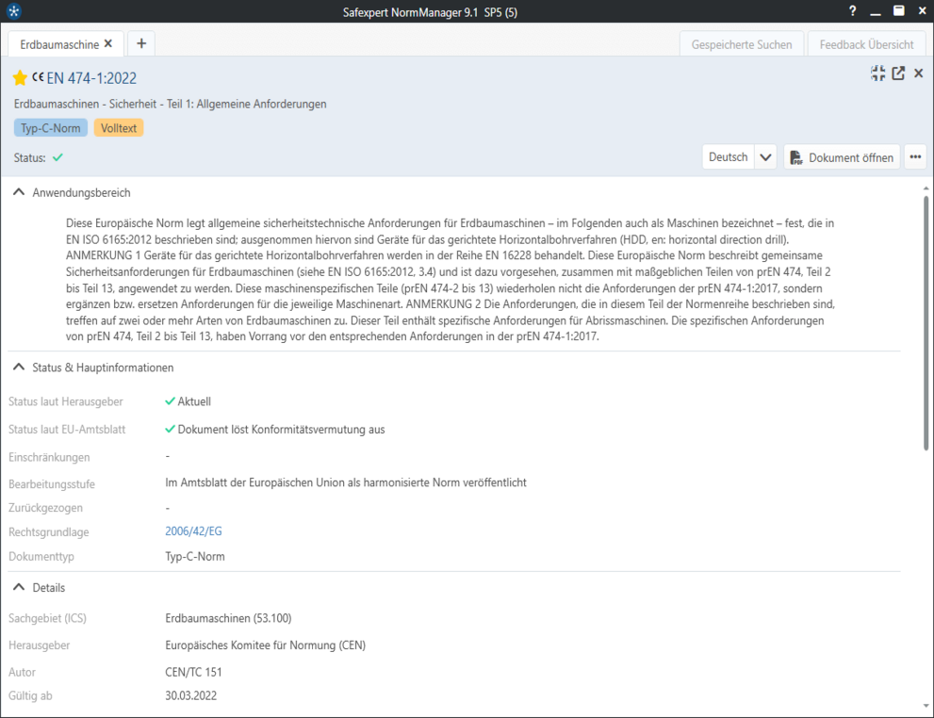
Task: Collapse the Details section
Action: 19,587
